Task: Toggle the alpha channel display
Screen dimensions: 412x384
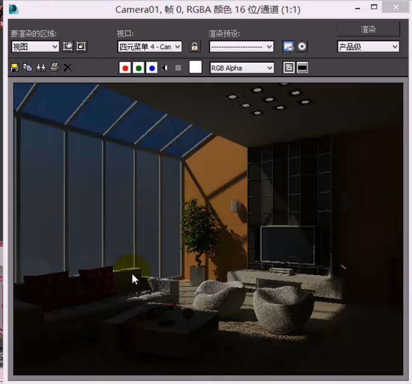Action: tap(165, 68)
